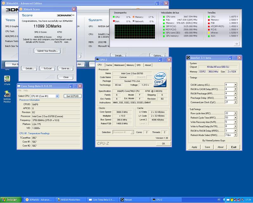The image size is (253, 203).
Task: Expand CAS# Latency (tCL) dropdown
Action: pyautogui.click(x=236, y=85)
